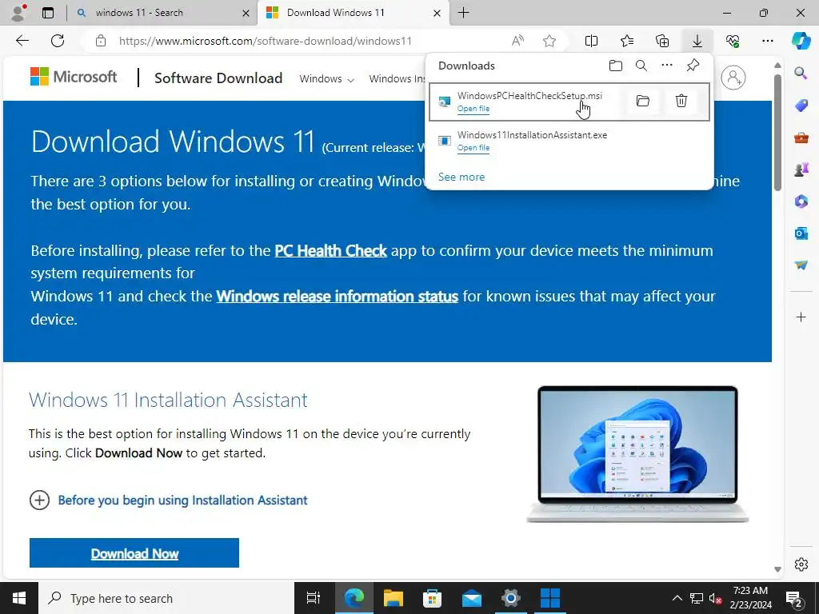Open downloads folder from Downloads panel header

pyautogui.click(x=616, y=66)
